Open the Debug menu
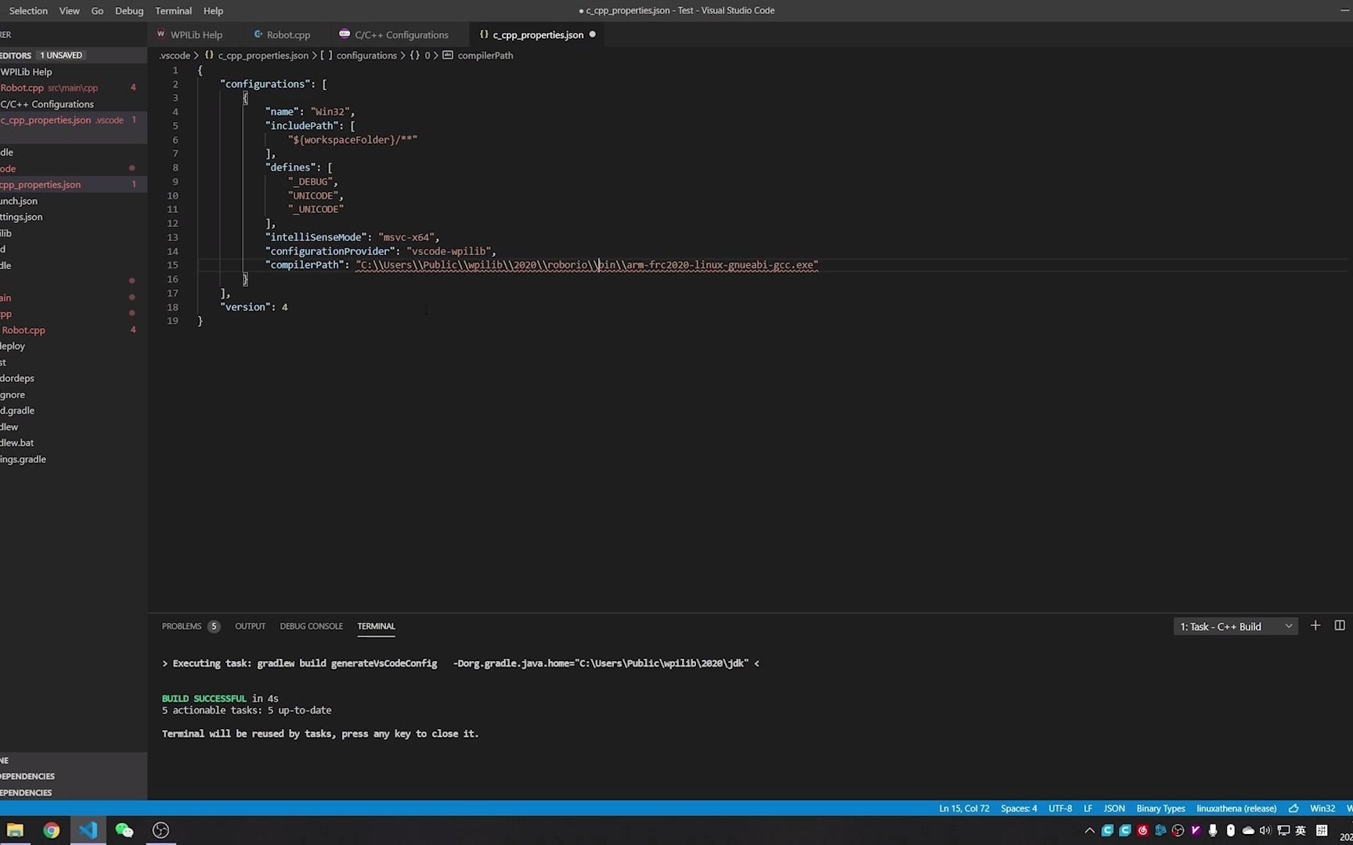1353x845 pixels. (129, 11)
